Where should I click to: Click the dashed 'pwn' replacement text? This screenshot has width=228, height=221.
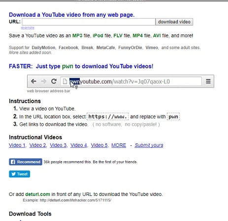173,116
